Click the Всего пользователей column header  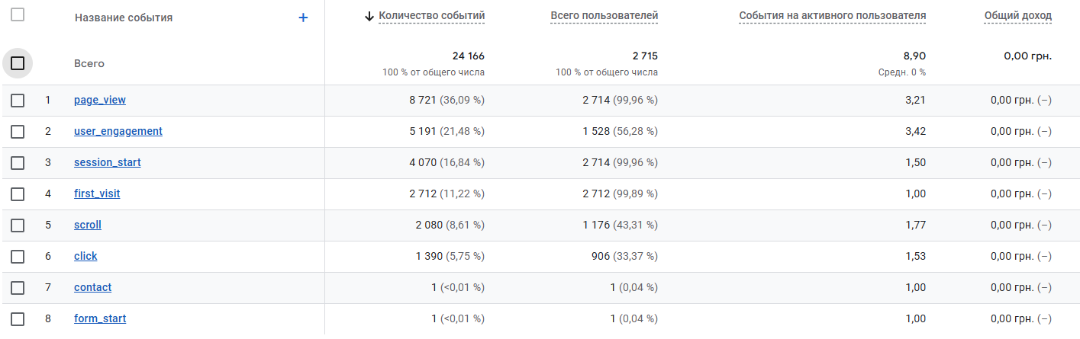pos(604,15)
